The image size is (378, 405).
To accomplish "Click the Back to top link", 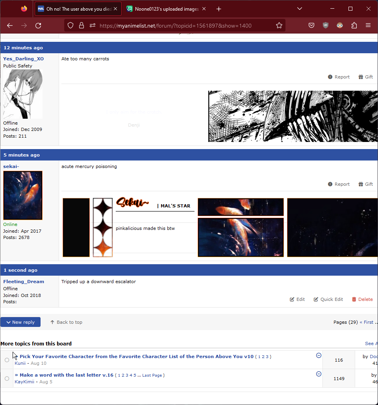I will (66, 322).
